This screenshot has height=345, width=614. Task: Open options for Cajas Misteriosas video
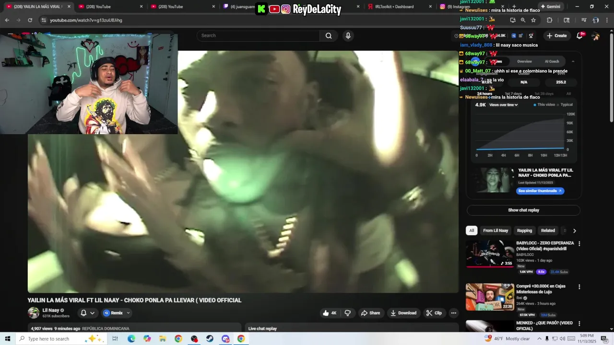pyautogui.click(x=579, y=287)
